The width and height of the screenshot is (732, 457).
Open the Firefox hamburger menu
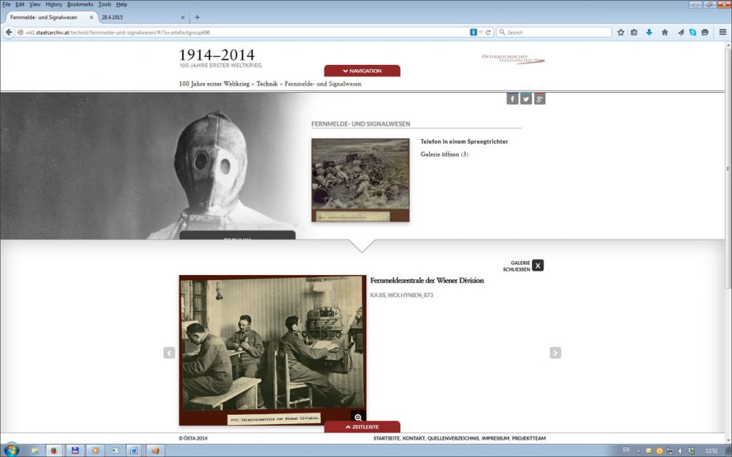[x=723, y=32]
